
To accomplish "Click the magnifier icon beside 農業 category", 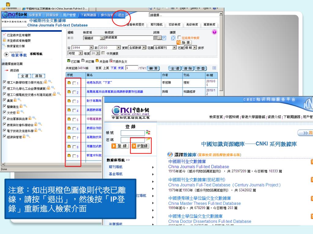I will point(19,100).
